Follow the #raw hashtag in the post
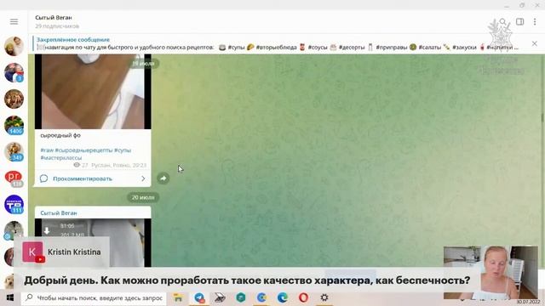 (47, 150)
